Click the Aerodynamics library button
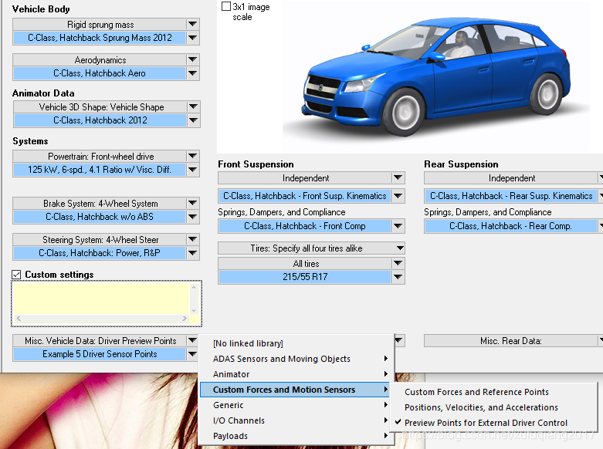 click(x=100, y=59)
